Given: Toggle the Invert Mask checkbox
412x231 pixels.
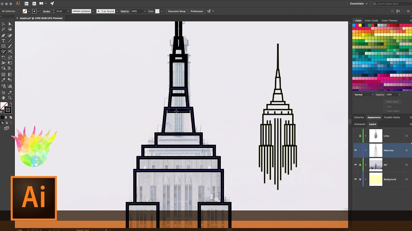Looking at the screenshot, I should point(385,111).
